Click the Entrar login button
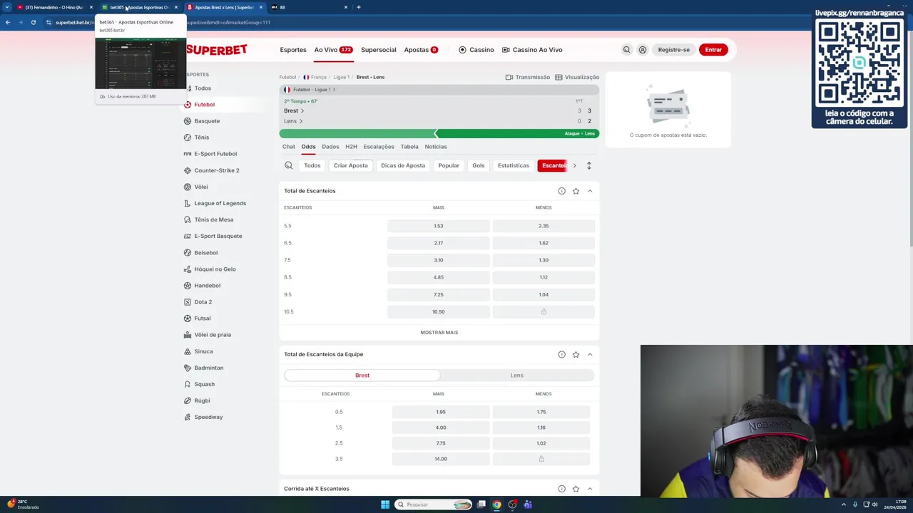This screenshot has width=913, height=513. click(x=713, y=50)
